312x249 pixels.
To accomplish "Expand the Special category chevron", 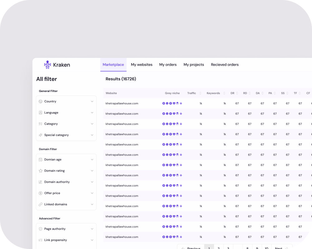I will coord(92,135).
